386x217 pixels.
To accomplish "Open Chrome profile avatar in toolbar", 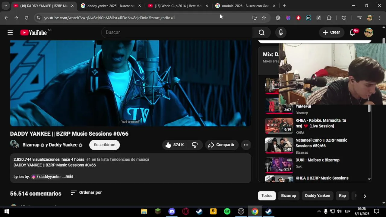I will tap(369, 18).
